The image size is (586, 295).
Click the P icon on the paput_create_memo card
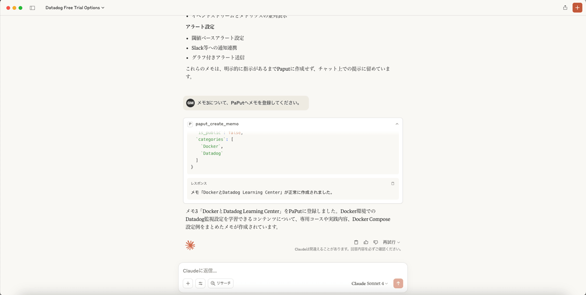191,123
